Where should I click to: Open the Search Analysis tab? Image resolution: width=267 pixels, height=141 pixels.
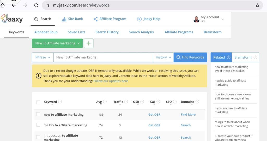point(141,32)
